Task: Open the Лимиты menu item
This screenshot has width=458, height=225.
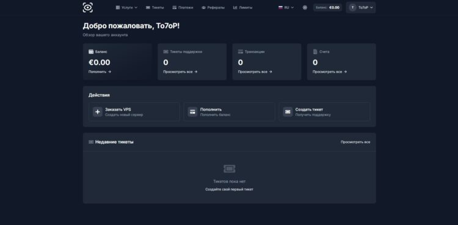Action: point(242,7)
